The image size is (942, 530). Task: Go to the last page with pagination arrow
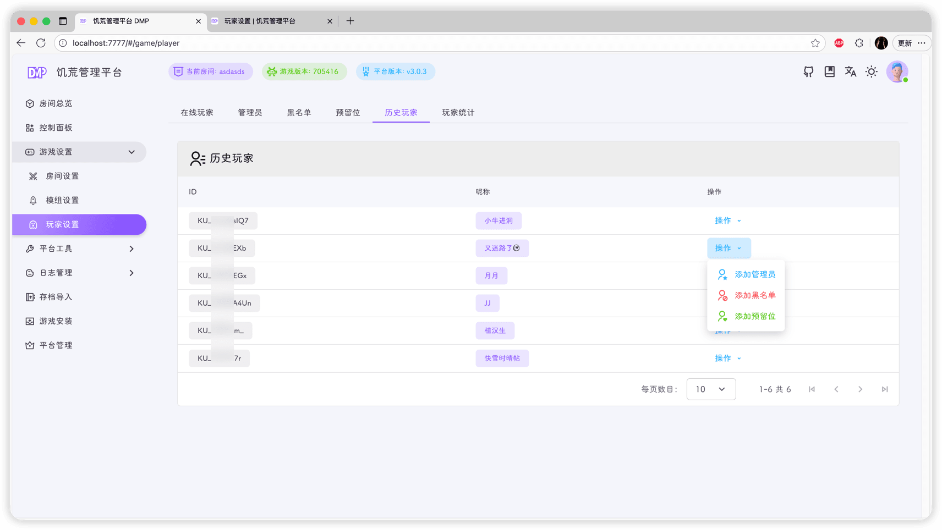(x=884, y=389)
